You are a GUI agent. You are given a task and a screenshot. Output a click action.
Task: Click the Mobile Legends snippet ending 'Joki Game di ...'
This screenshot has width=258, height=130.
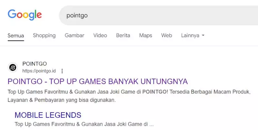click(84, 124)
